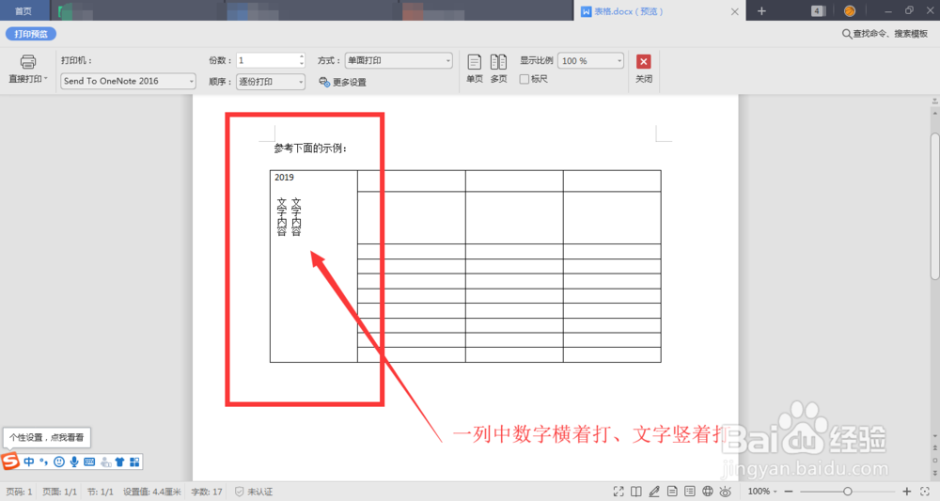Open Sogou skin shirt icon
The image size is (940, 501).
click(x=120, y=462)
